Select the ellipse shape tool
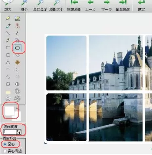The image size is (152, 155). tap(8, 55)
